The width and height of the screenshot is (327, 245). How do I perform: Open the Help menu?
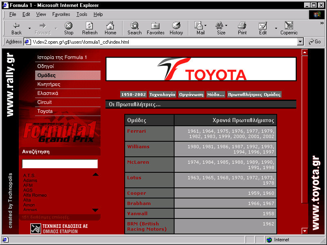click(98, 14)
